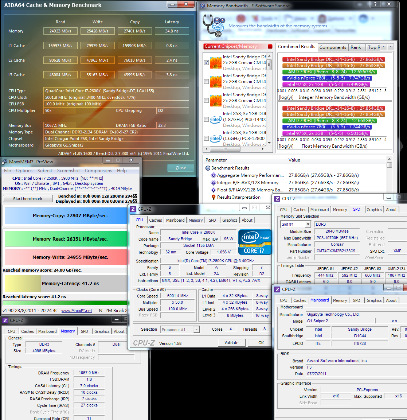This screenshot has width=407, height=420.
Task: Open the www.MaxxPI.net link
Action: click(77, 311)
